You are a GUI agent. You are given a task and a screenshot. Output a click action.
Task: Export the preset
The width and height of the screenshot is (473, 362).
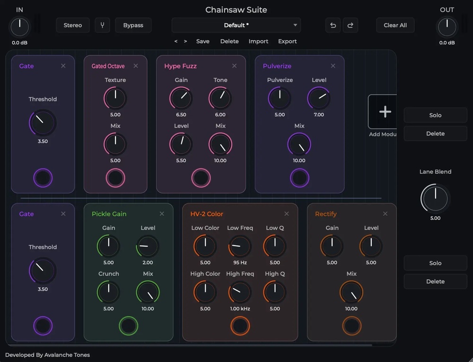[287, 41]
